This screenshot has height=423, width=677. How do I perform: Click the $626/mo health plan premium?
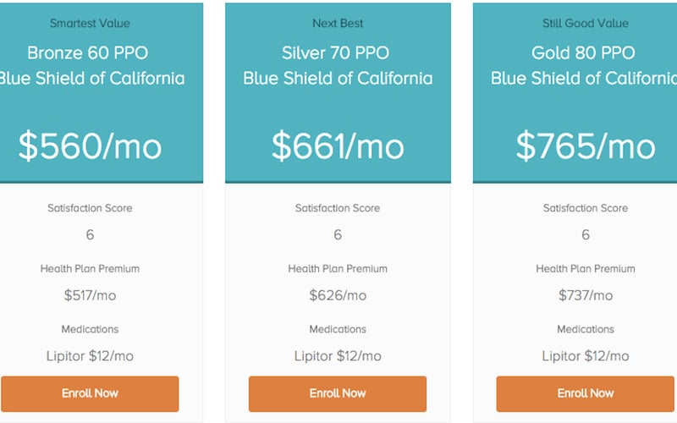[x=338, y=295]
